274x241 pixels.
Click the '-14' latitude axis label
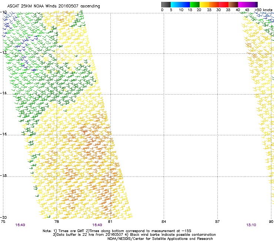click(3, 93)
